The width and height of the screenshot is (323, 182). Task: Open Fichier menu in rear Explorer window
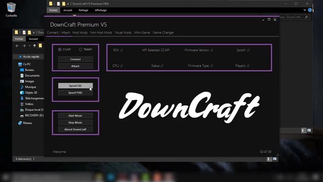[x=53, y=10]
